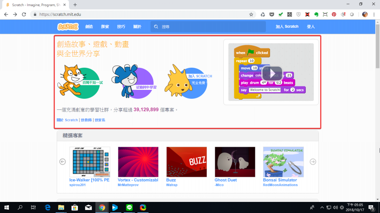Open File Explorer from the taskbar
380x213 pixels.
coord(61,207)
